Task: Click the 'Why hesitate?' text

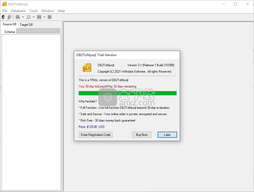Action: (x=88, y=101)
